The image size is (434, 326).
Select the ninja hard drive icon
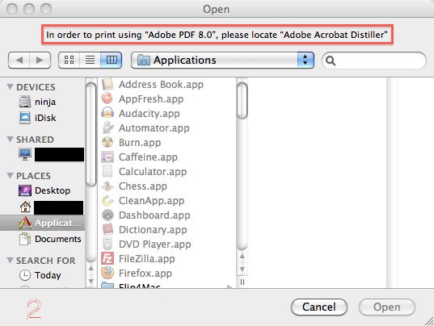tap(25, 102)
